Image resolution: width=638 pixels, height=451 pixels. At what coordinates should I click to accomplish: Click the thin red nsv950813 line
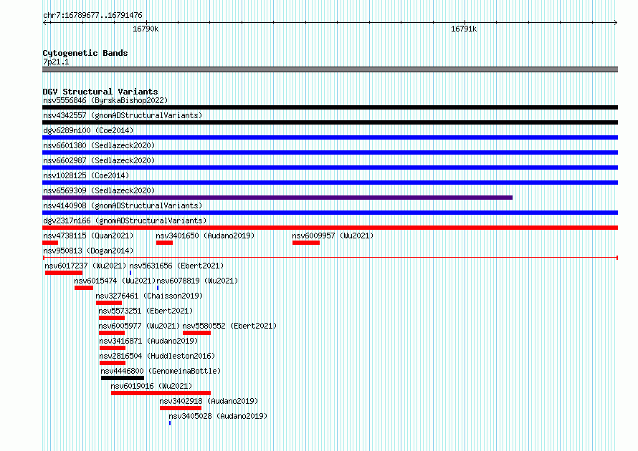click(330, 258)
